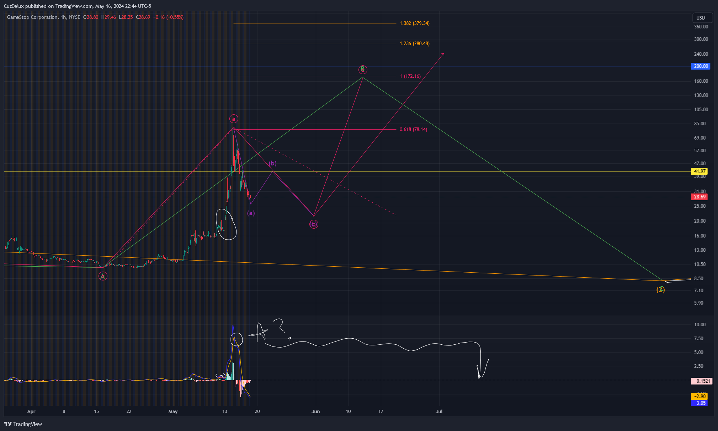
Task: Click the red 28.69 current price label
Action: click(699, 197)
